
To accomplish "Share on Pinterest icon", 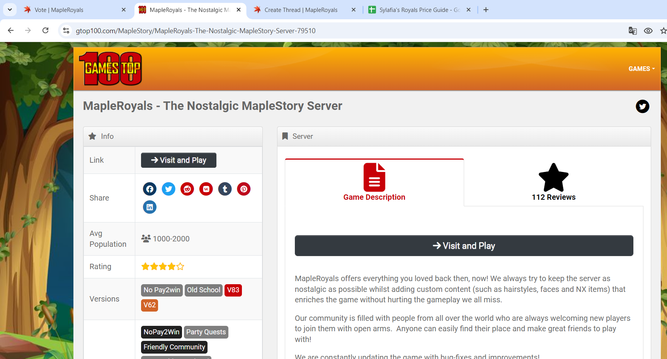I will [x=244, y=189].
